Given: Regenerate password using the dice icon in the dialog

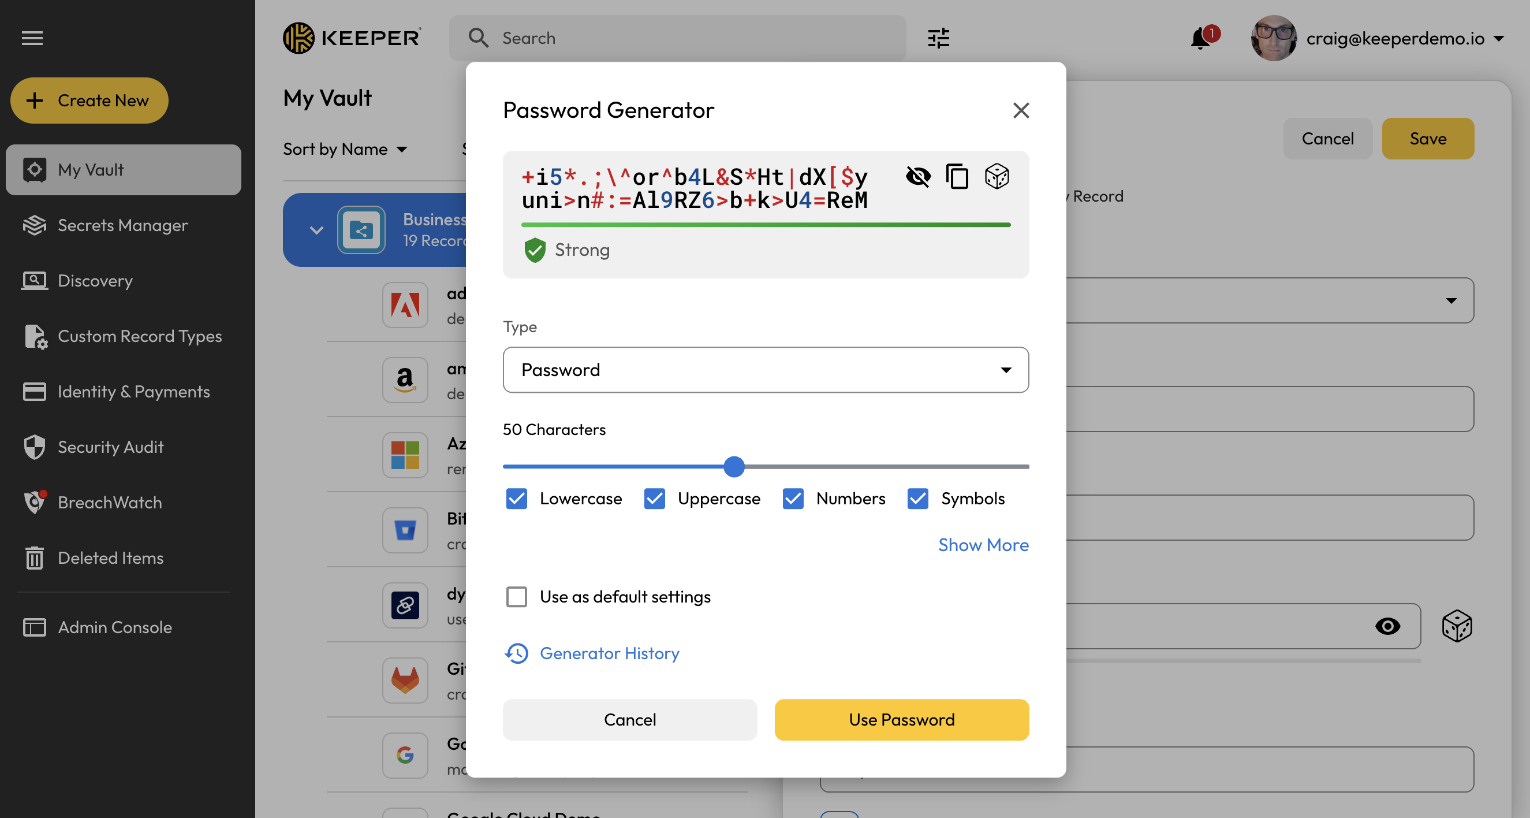Looking at the screenshot, I should coord(997,177).
